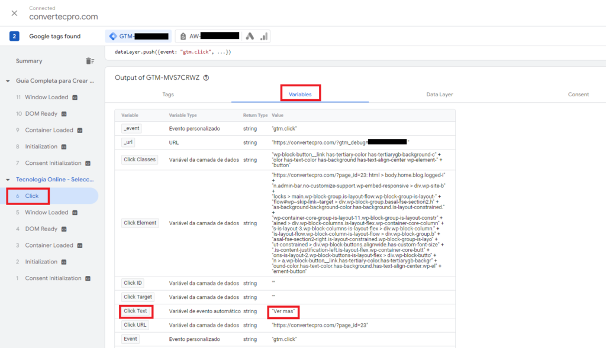Open the Click Classes variable chip

[140, 160]
